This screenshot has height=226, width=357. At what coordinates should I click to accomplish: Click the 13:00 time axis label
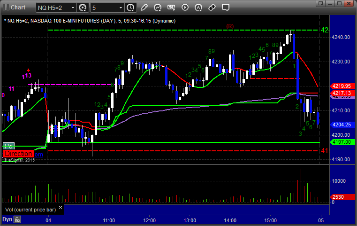pos(190,220)
